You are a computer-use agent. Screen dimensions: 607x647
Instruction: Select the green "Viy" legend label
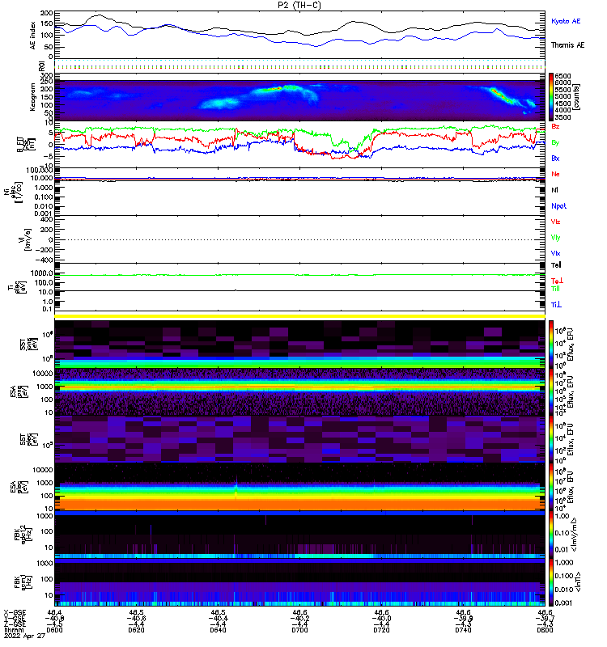coord(555,238)
